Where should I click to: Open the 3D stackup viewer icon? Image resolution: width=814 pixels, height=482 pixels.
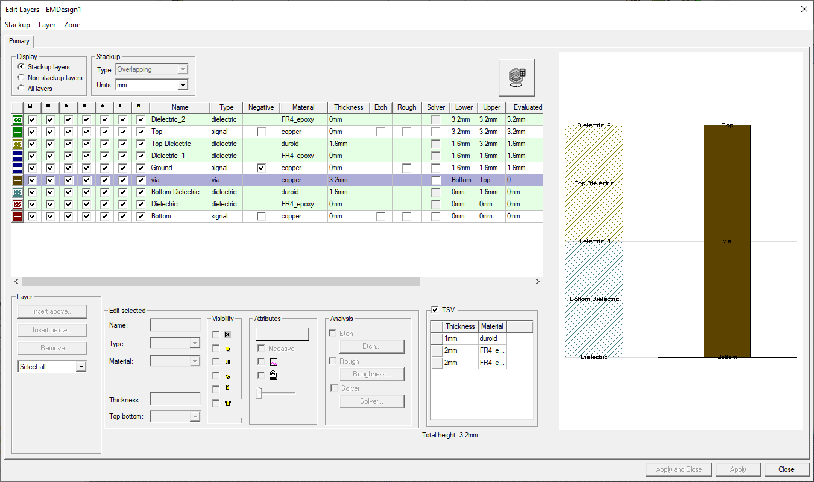(516, 77)
